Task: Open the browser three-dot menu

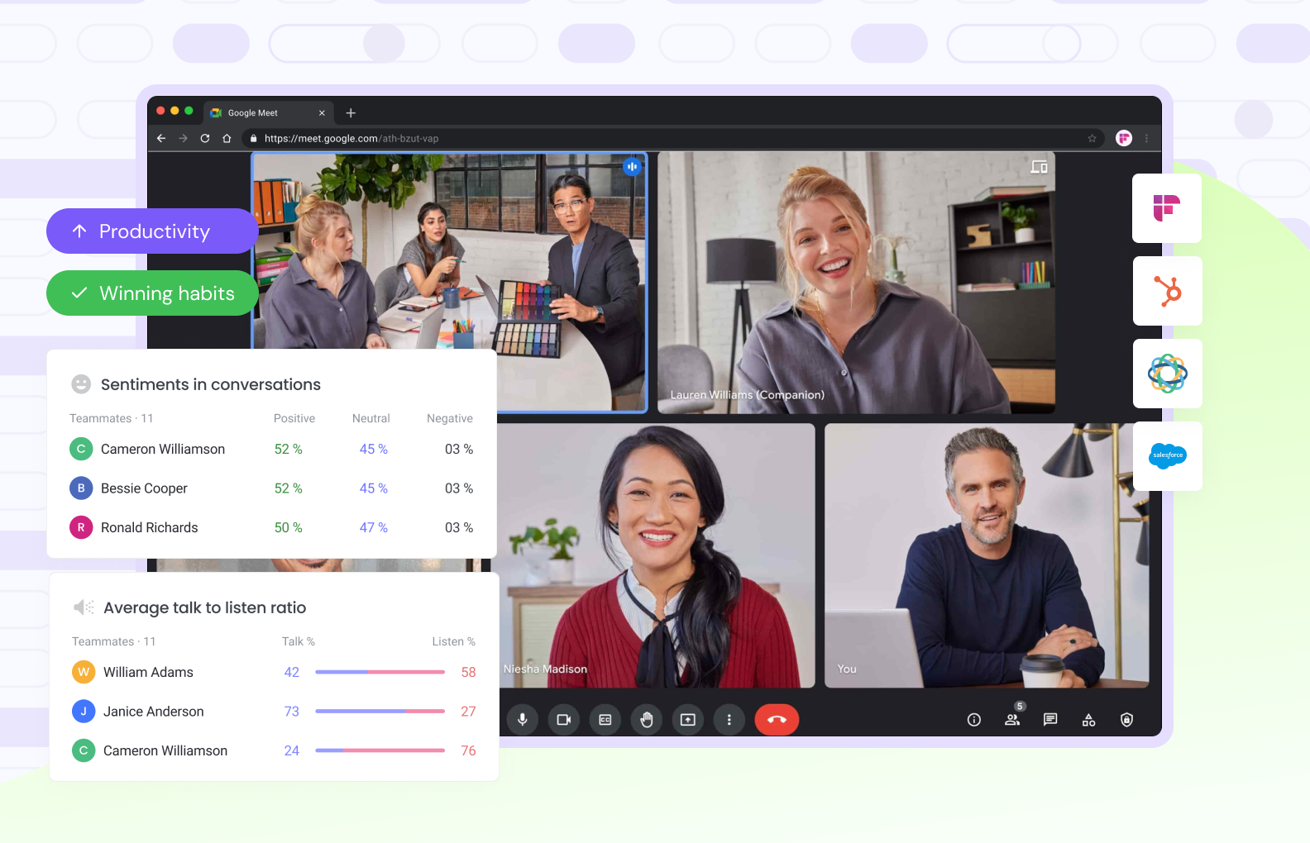Action: click(1146, 138)
